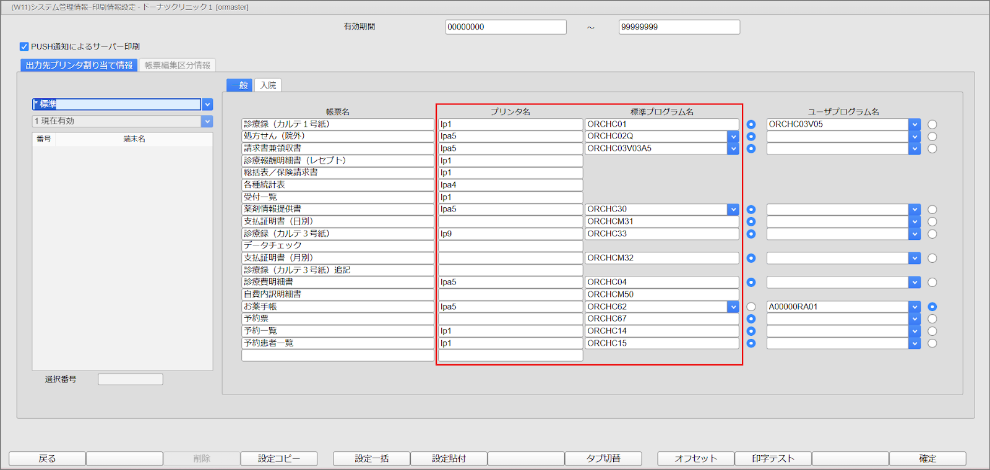Image resolution: width=990 pixels, height=470 pixels.
Task: Click the 有効期間 start date field 00000000
Action: tap(506, 27)
